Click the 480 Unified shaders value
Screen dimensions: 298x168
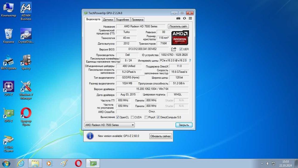click(129, 66)
